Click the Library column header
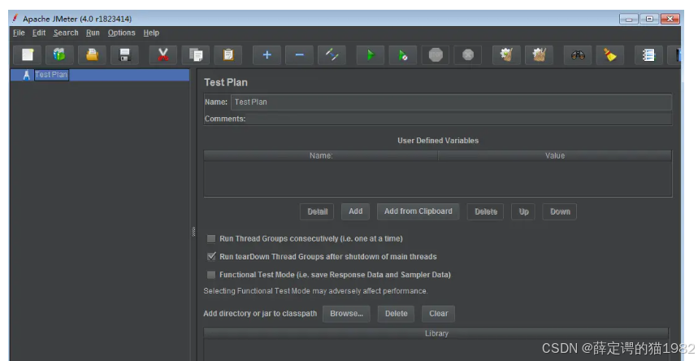Image resolution: width=698 pixels, height=361 pixels. [436, 333]
